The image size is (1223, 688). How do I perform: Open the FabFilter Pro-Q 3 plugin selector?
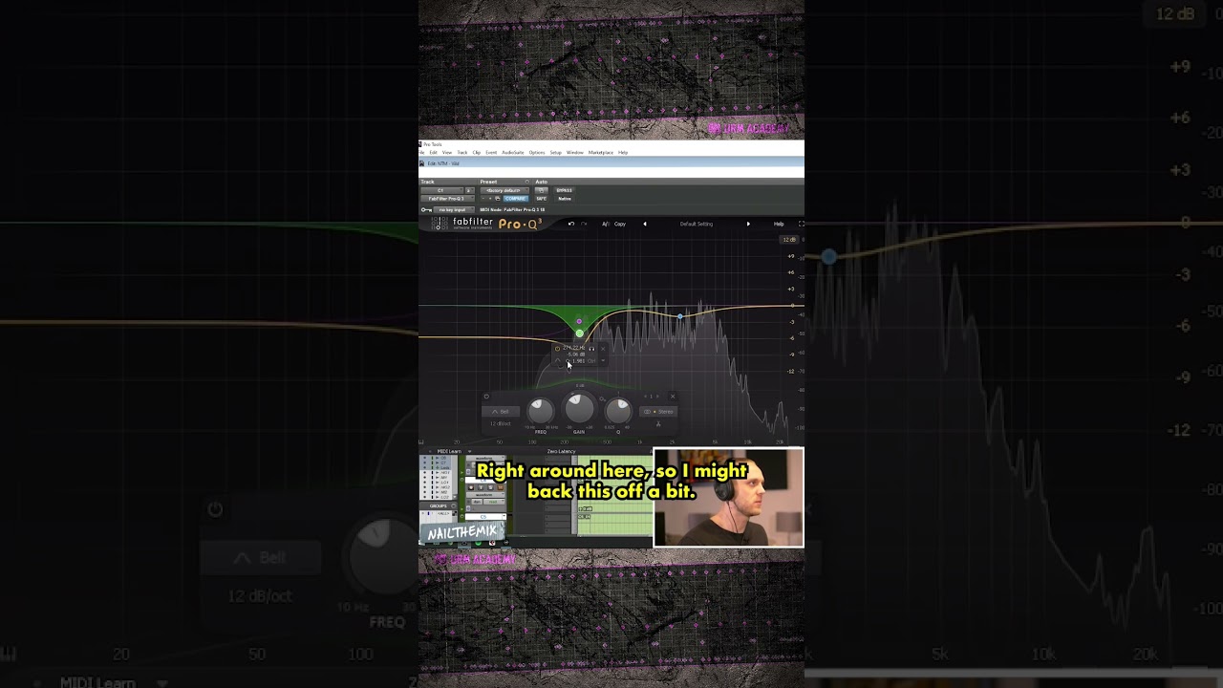(x=447, y=199)
